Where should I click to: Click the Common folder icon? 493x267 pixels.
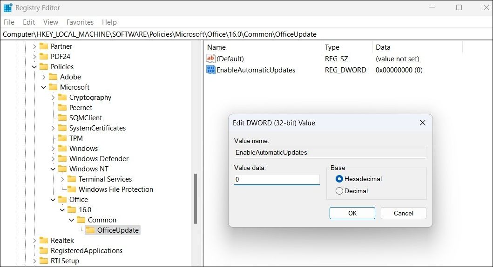(81, 220)
